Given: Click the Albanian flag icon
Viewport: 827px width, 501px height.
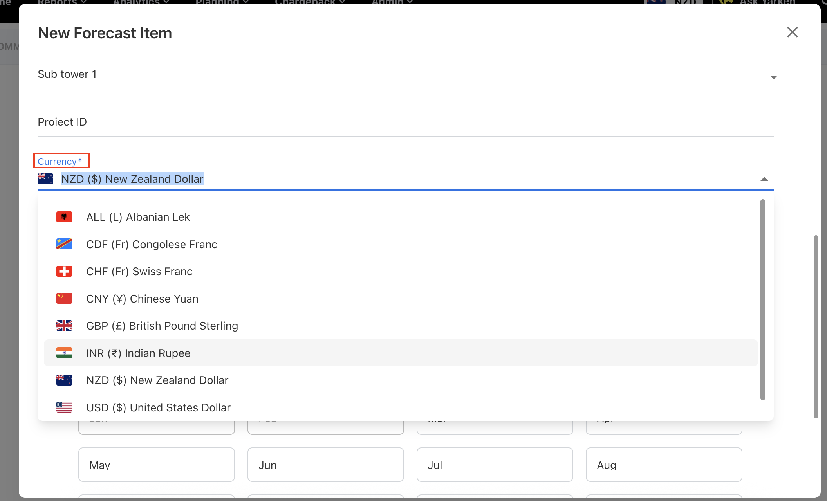Looking at the screenshot, I should click(x=64, y=217).
